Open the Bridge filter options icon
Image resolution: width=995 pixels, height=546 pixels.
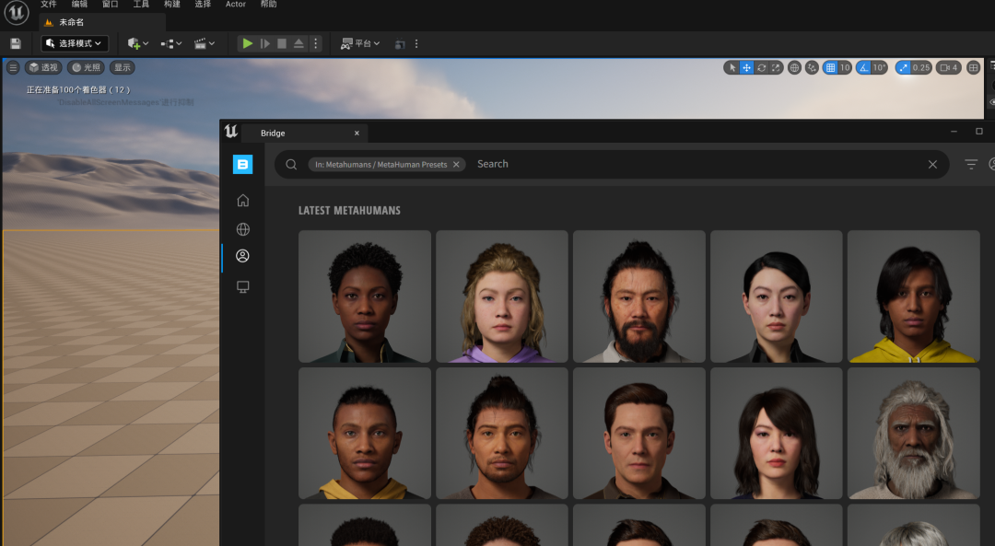coord(971,164)
